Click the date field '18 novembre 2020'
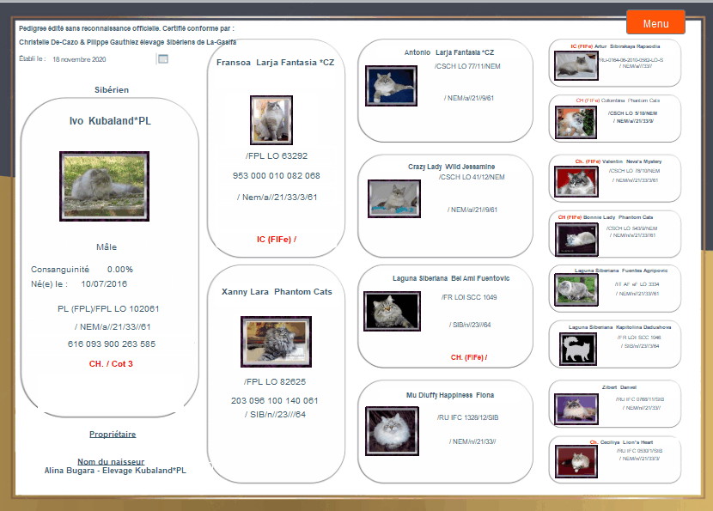This screenshot has height=511, width=713. click(x=79, y=60)
